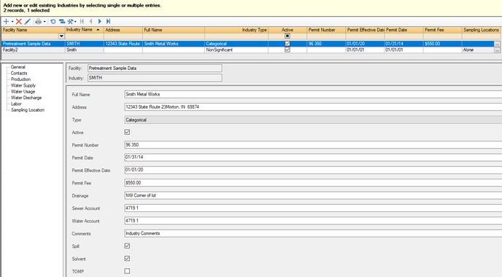Sort by Industry Name column header
The width and height of the screenshot is (502, 277).
click(84, 30)
